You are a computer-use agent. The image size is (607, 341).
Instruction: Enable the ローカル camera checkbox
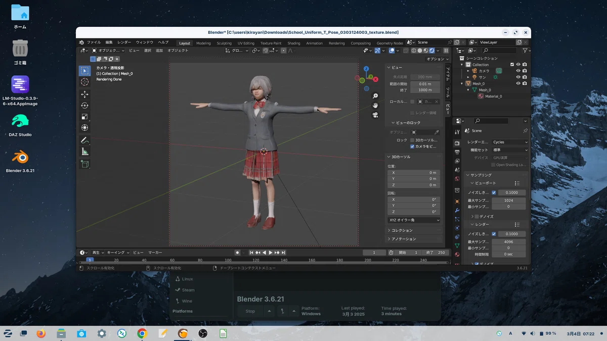(x=412, y=102)
